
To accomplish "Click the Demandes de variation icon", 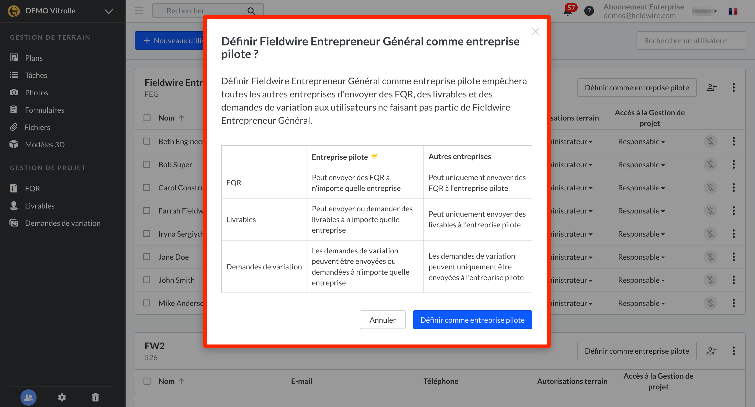I will pyautogui.click(x=13, y=223).
